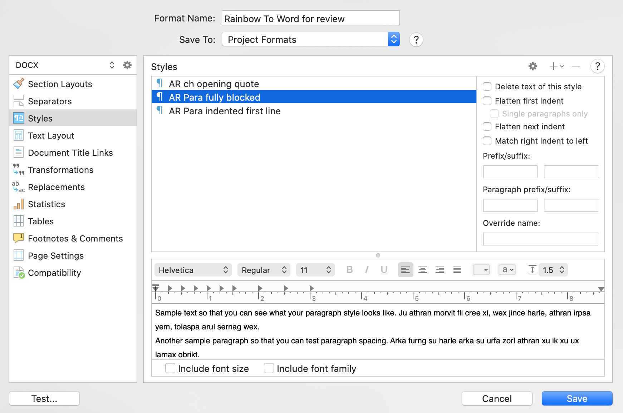Enable Delete text of this style
Image resolution: width=623 pixels, height=413 pixels.
tap(487, 86)
